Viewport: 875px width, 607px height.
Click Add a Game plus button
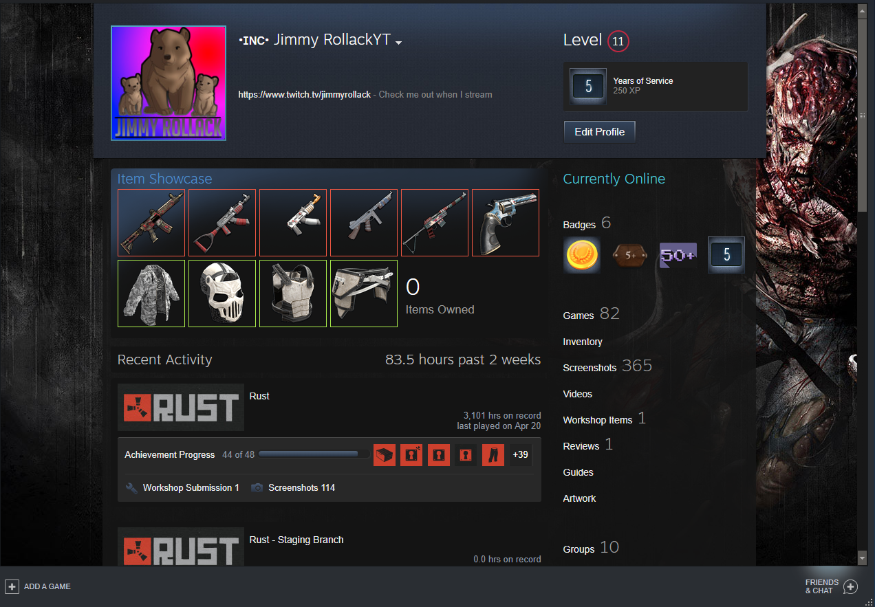[x=12, y=586]
